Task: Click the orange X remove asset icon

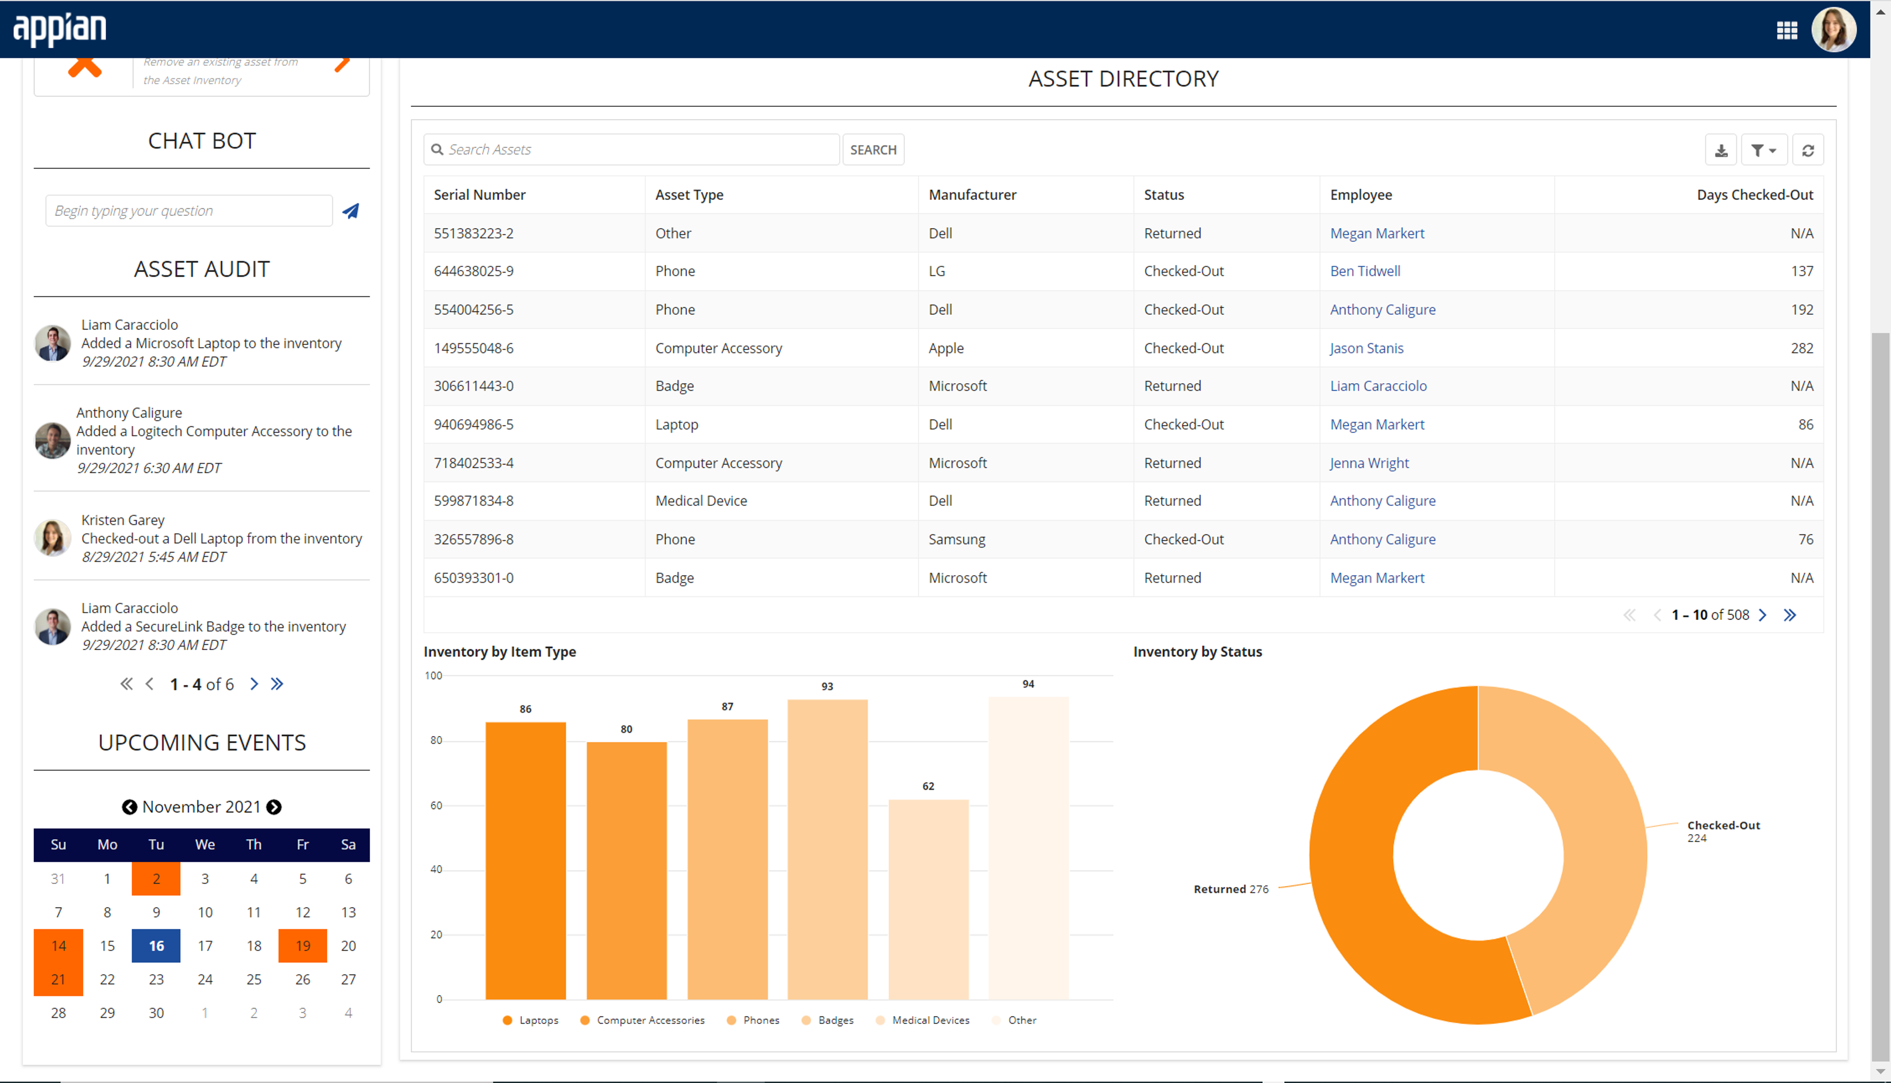Action: tap(85, 67)
